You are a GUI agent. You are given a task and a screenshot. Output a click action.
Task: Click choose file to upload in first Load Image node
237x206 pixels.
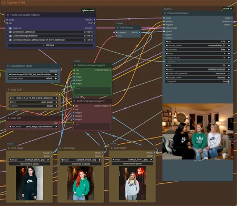tap(29, 164)
